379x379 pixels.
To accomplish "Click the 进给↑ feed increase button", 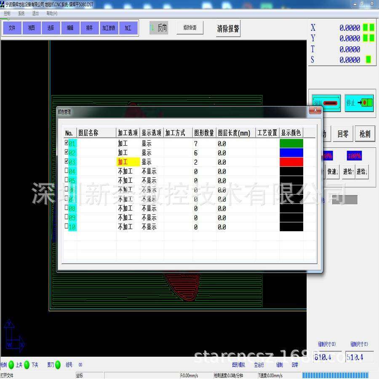I will [x=348, y=172].
